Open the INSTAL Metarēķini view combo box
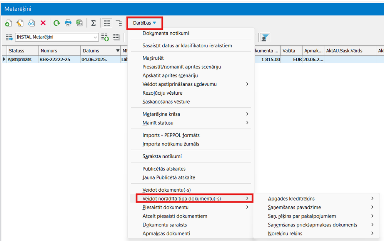 coord(57,37)
